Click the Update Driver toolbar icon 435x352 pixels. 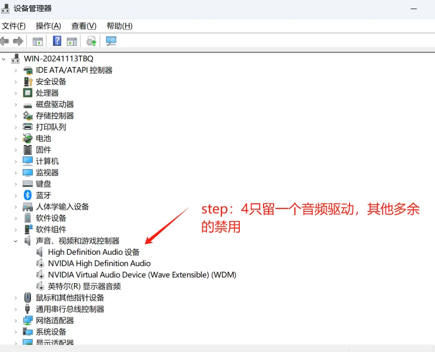click(x=91, y=41)
